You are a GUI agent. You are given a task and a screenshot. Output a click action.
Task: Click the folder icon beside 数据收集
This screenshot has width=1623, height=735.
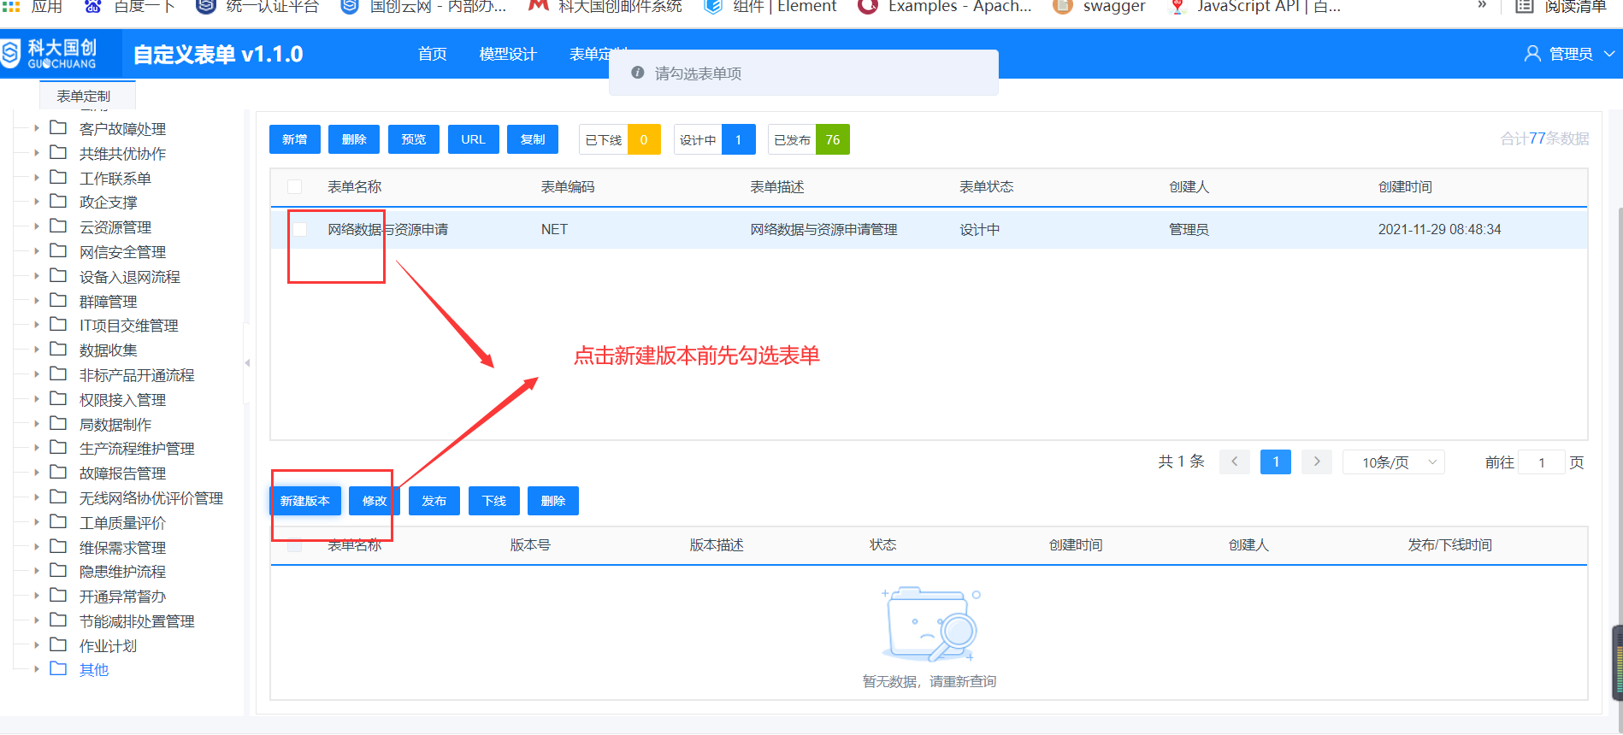tap(58, 350)
